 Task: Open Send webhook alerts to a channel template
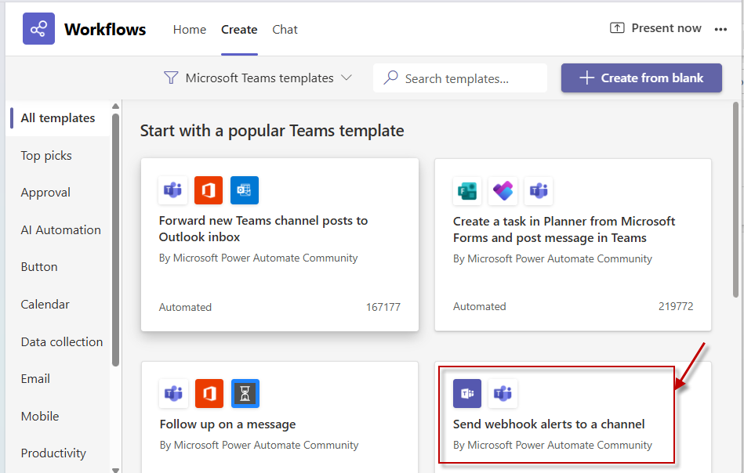(x=549, y=424)
